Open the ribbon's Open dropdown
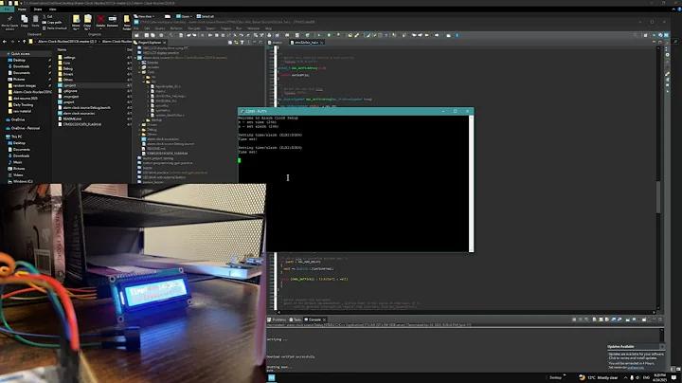Viewport: 682px width, 383px height. 185,16
